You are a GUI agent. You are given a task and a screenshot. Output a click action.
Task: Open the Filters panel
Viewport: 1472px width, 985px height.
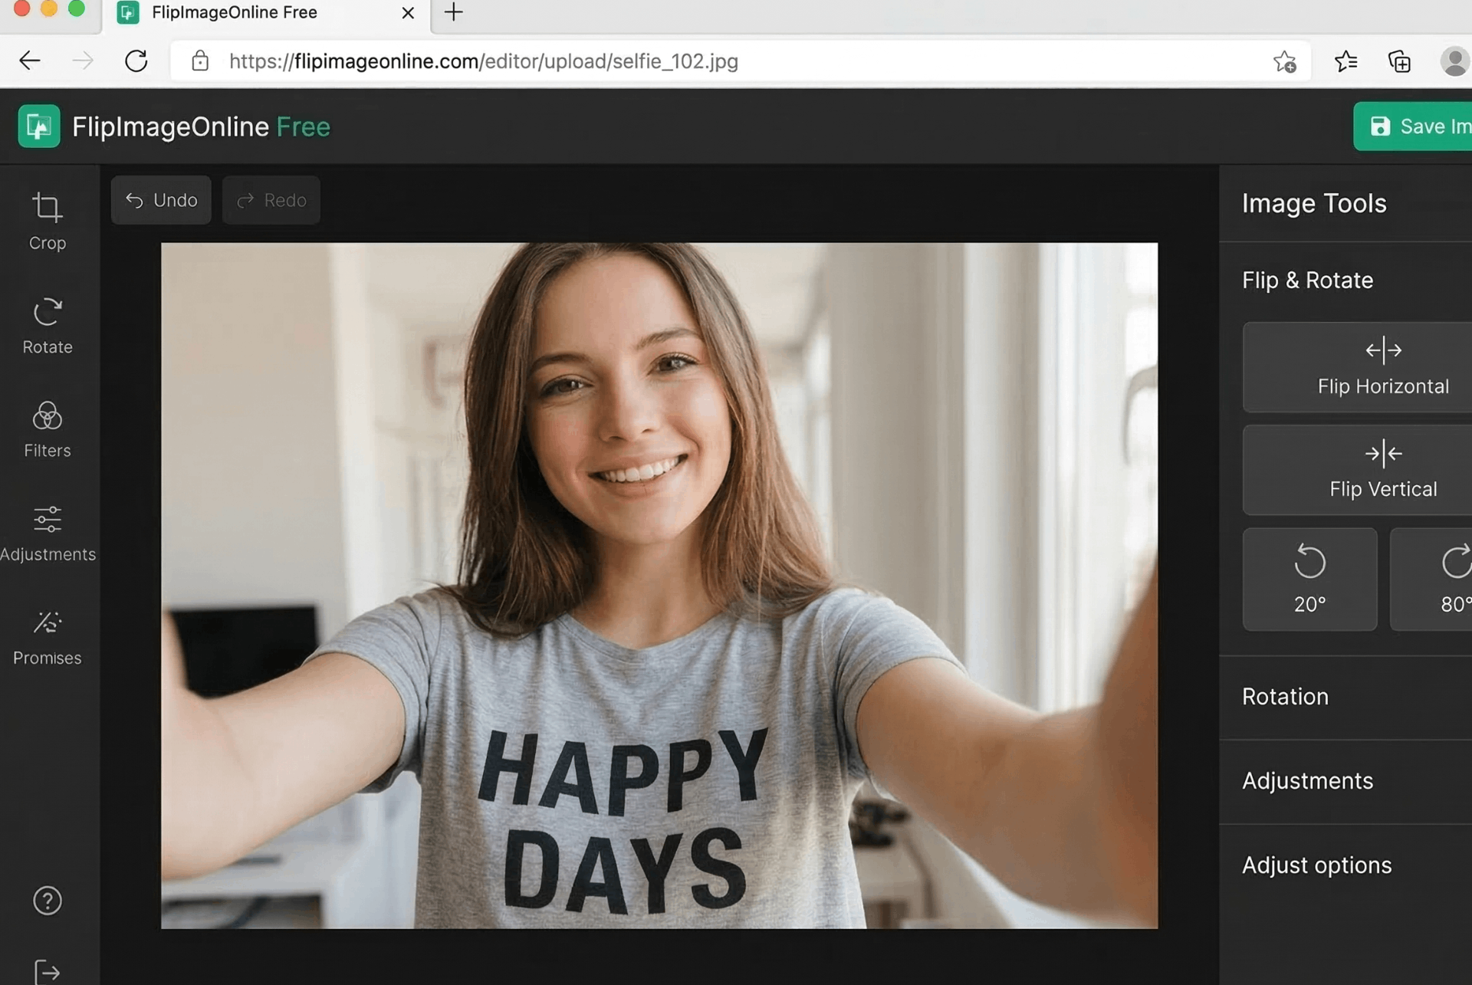coord(47,428)
